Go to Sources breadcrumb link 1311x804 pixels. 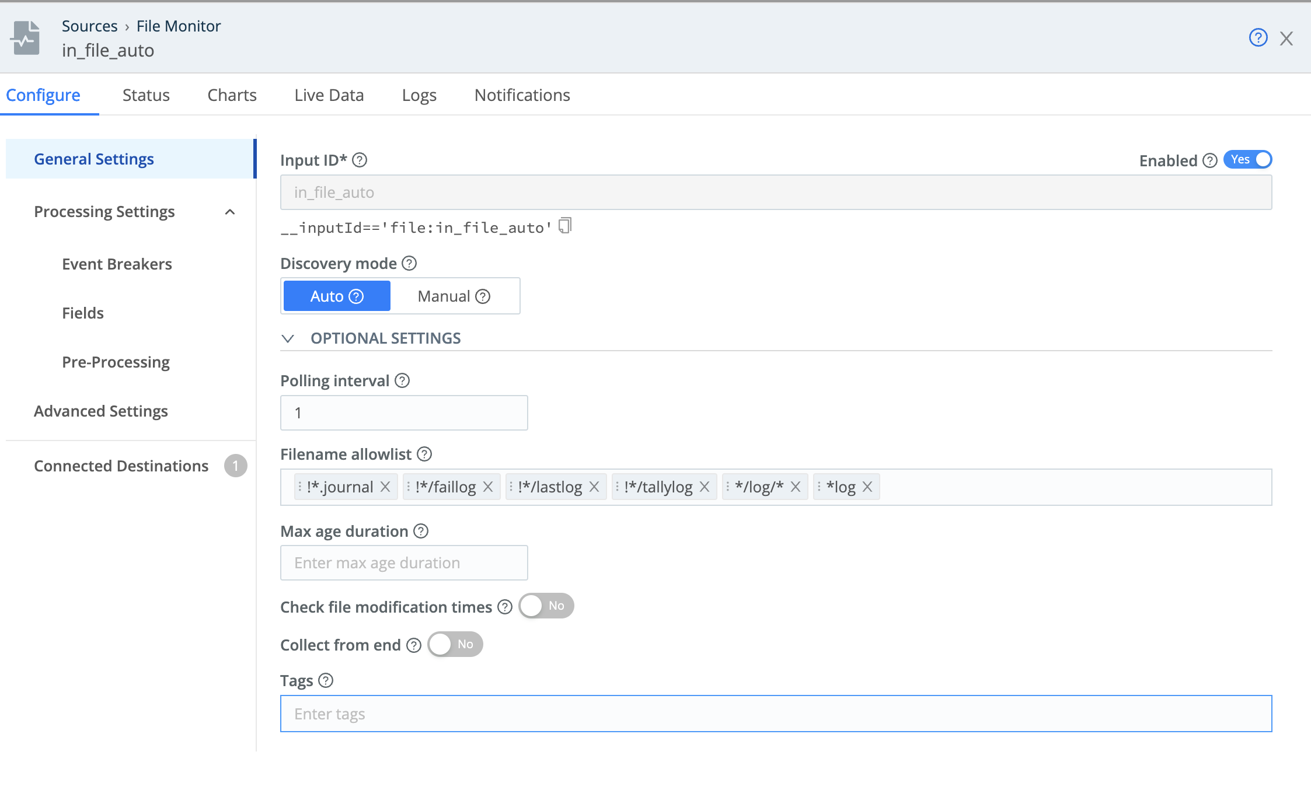point(89,26)
